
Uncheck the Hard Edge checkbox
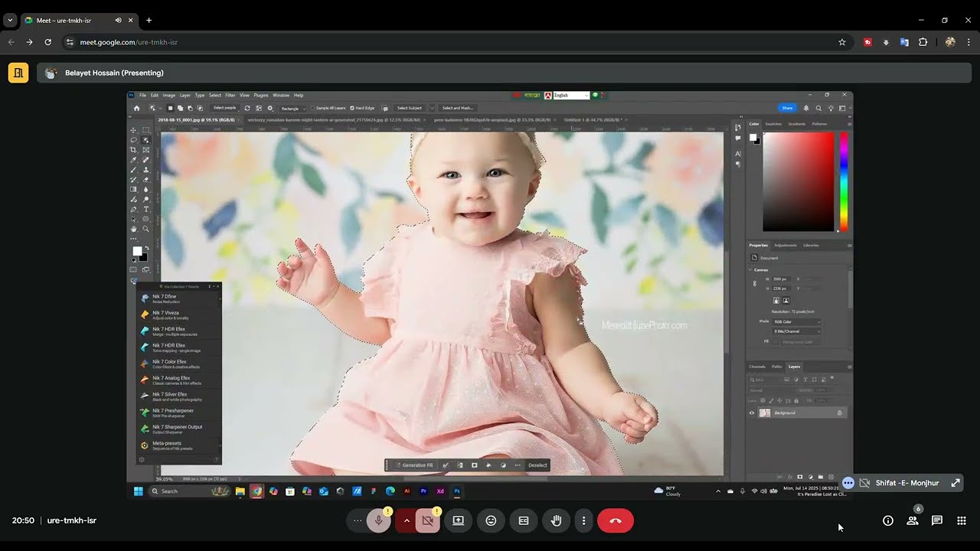352,108
